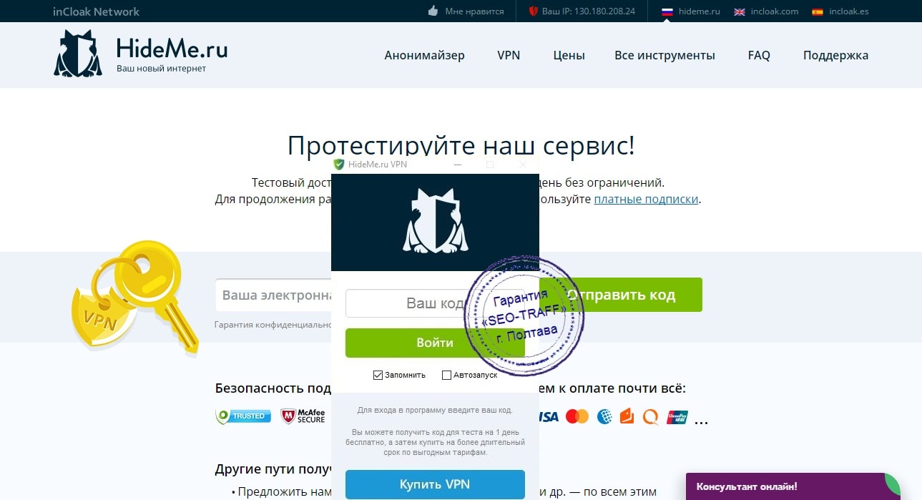Enable the Автозапуск checkbox
922x500 pixels.
pos(446,375)
